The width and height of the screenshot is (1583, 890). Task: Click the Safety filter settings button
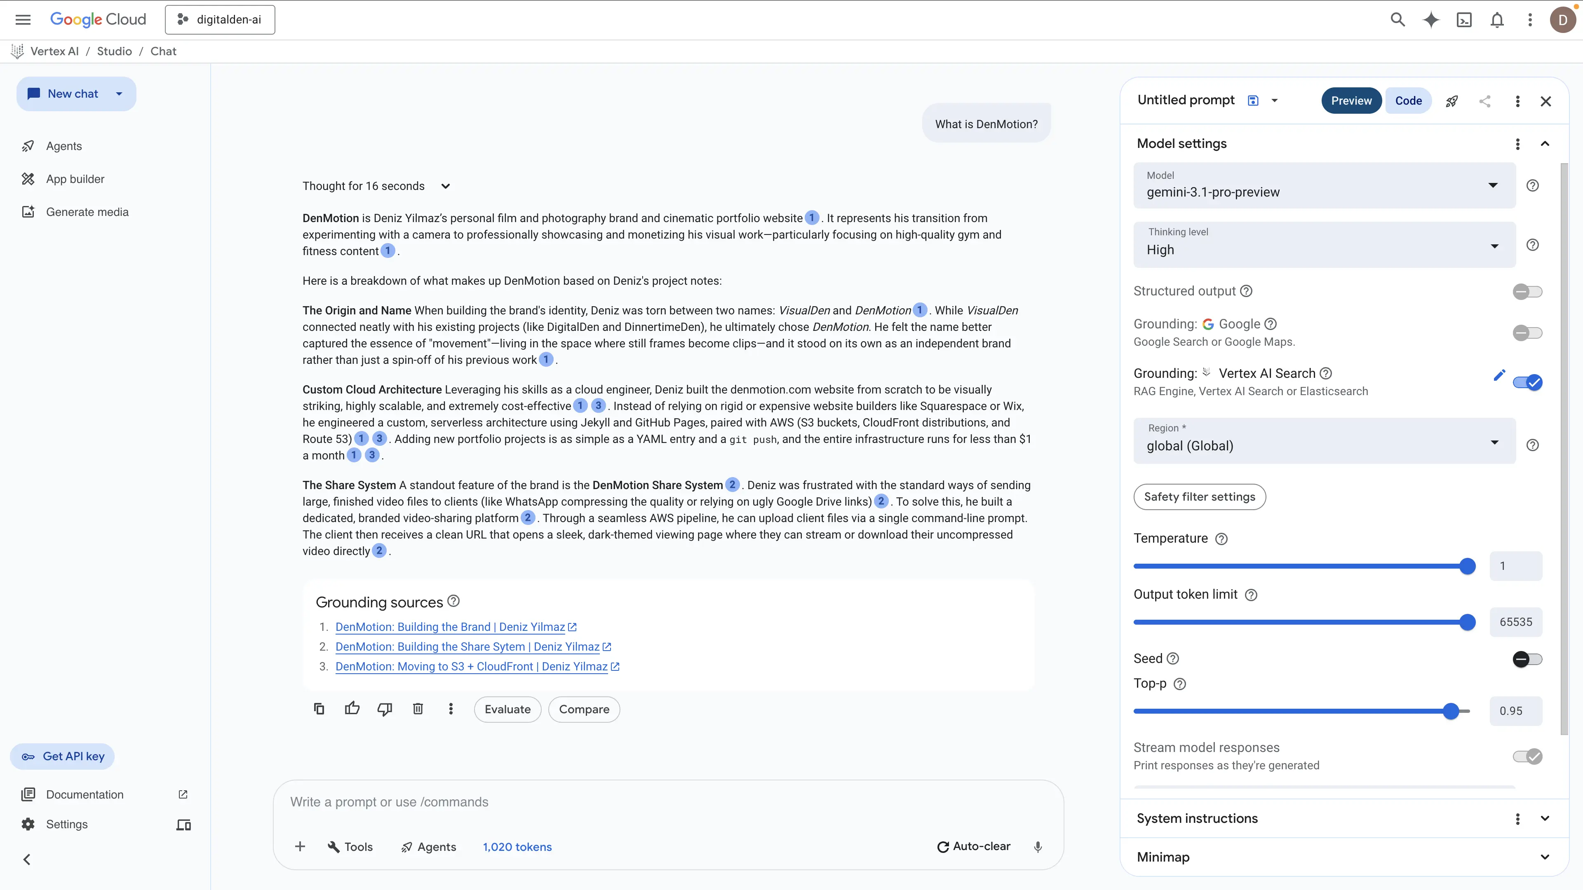pyautogui.click(x=1199, y=497)
